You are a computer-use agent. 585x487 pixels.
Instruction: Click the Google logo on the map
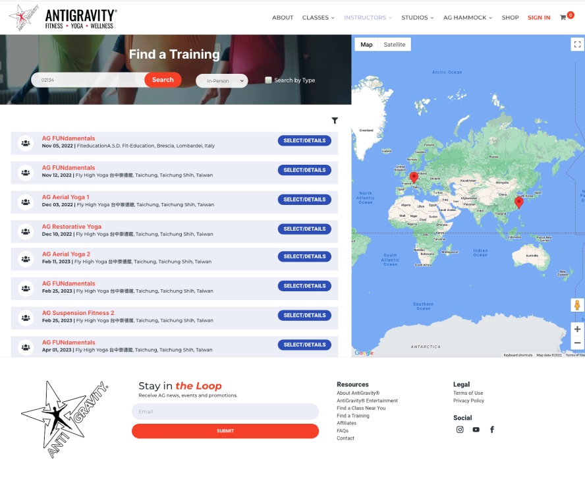pyautogui.click(x=364, y=353)
